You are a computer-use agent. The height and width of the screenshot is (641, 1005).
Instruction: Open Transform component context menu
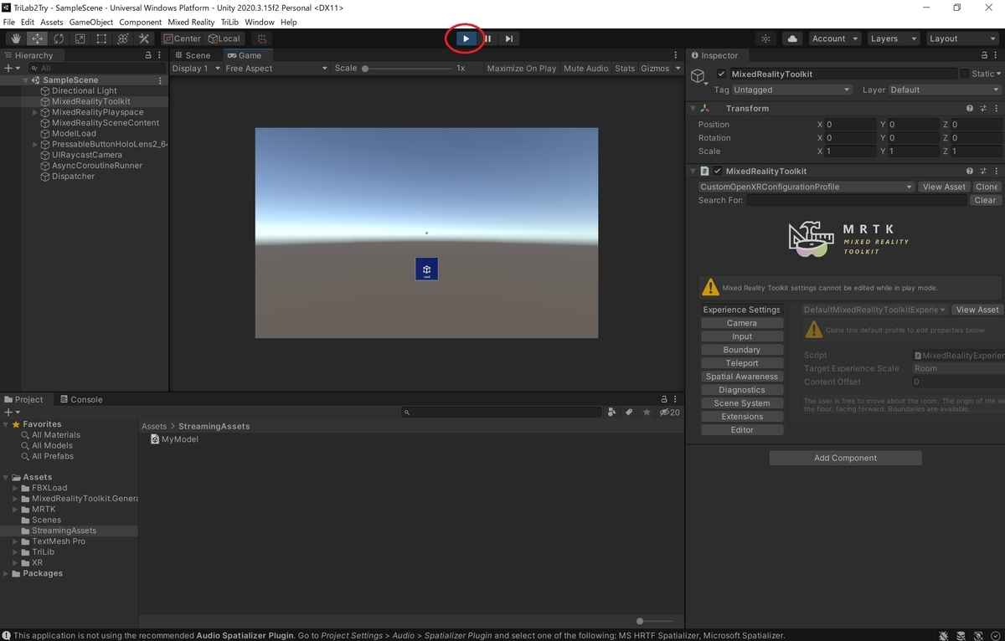(x=996, y=108)
